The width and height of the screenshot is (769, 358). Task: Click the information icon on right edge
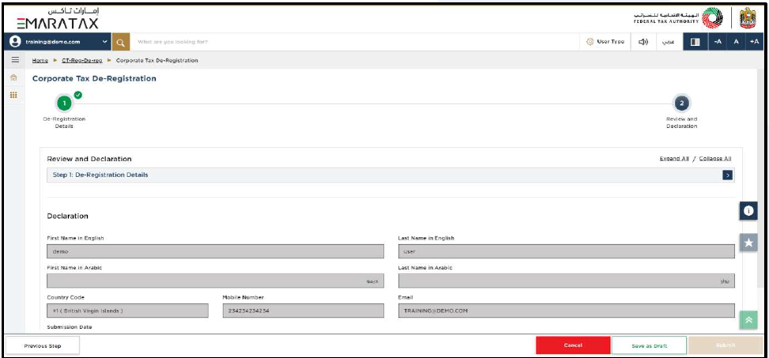tap(748, 211)
